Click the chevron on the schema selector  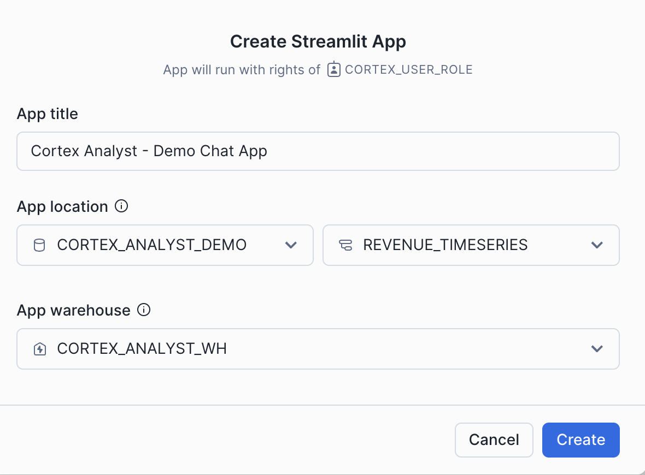coord(597,245)
